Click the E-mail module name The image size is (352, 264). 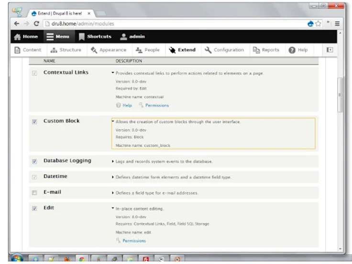click(x=52, y=192)
